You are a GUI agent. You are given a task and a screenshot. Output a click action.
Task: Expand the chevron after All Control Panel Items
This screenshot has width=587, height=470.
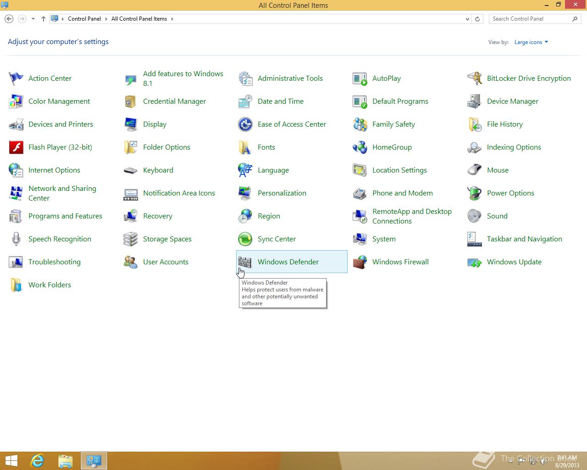pos(172,19)
